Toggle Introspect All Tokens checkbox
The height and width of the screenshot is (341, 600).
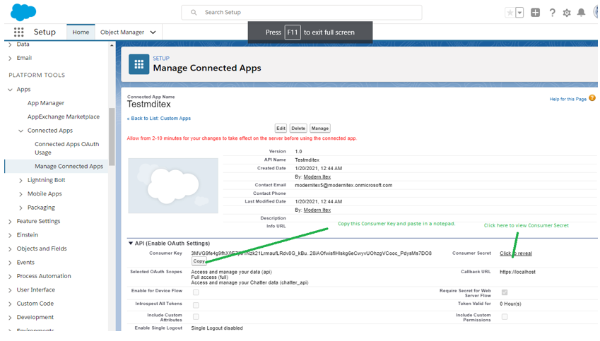(x=196, y=305)
